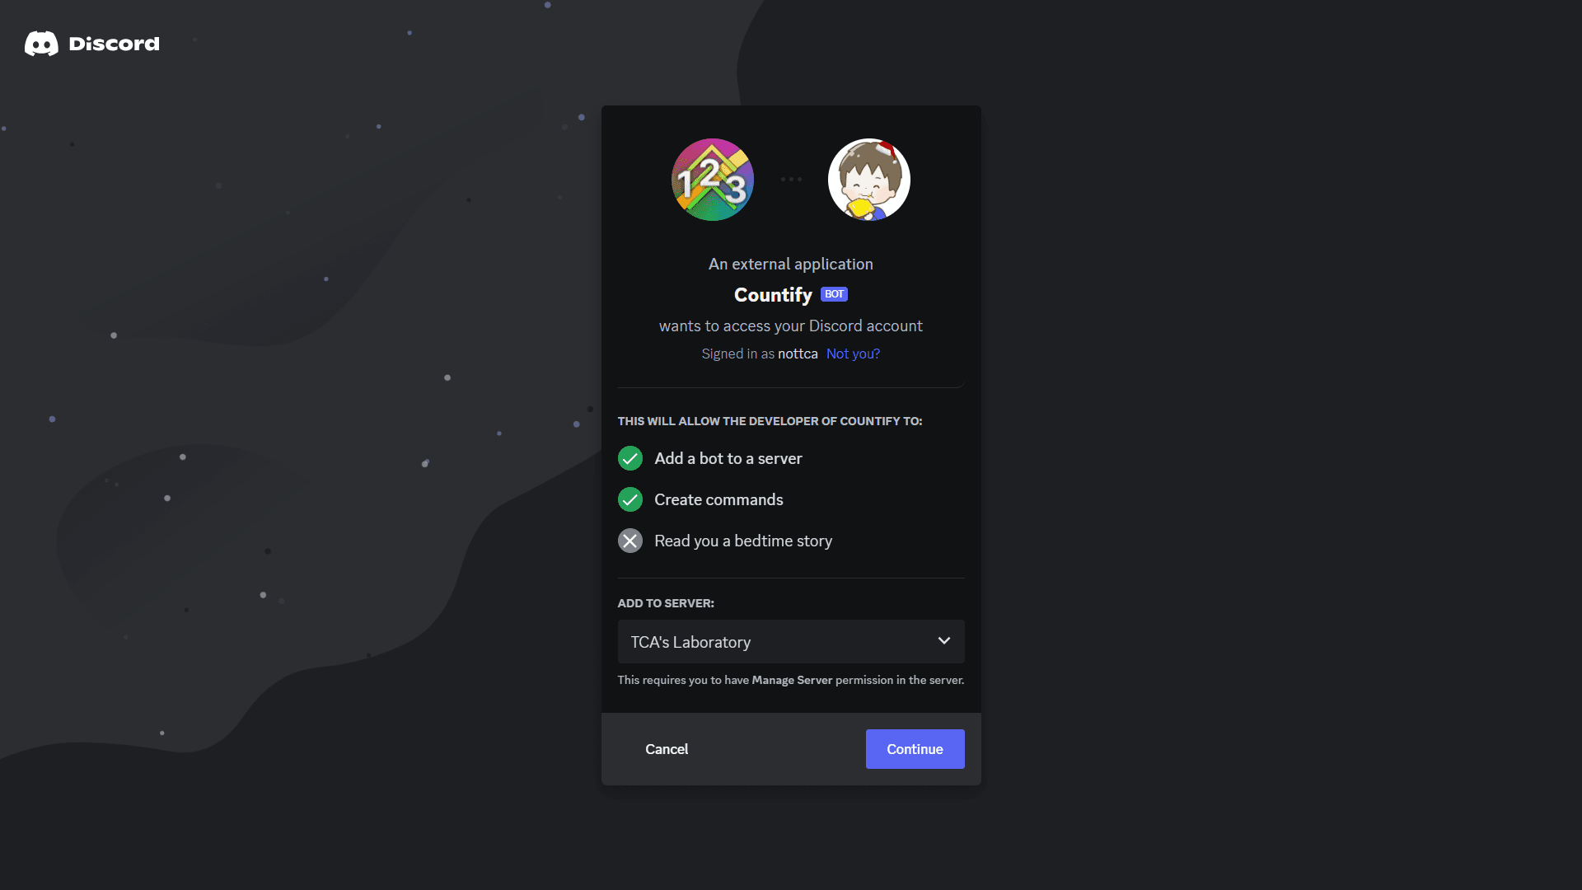Click the user avatar icon
This screenshot has width=1582, height=890.
pyautogui.click(x=869, y=178)
